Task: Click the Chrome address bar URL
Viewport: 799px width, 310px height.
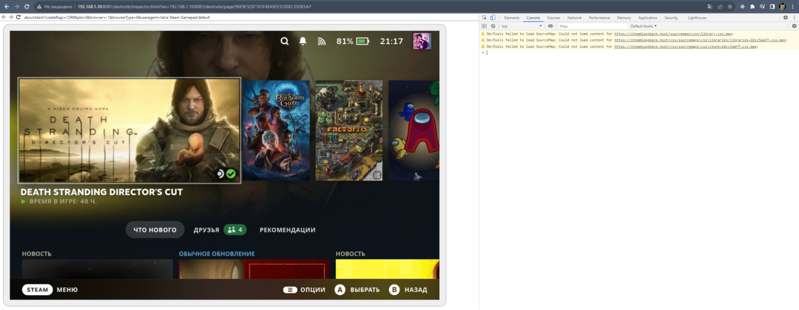Action: tap(194, 6)
